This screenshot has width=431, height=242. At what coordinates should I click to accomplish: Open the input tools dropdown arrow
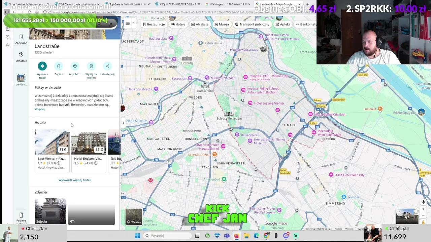(133, 24)
